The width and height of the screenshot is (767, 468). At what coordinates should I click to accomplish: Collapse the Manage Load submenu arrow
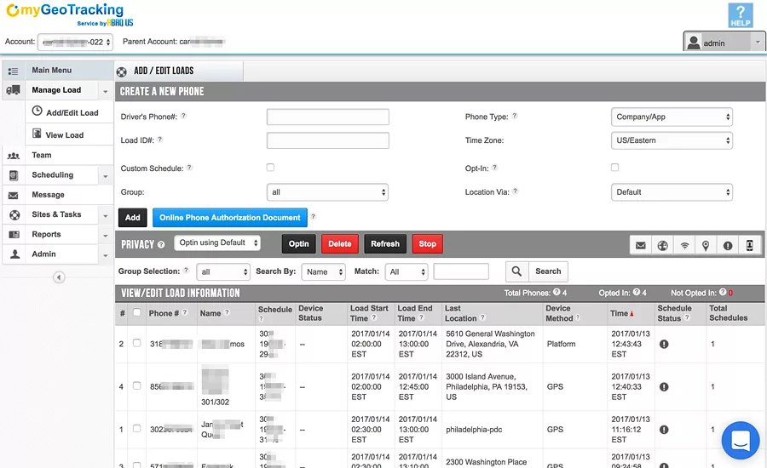(105, 91)
